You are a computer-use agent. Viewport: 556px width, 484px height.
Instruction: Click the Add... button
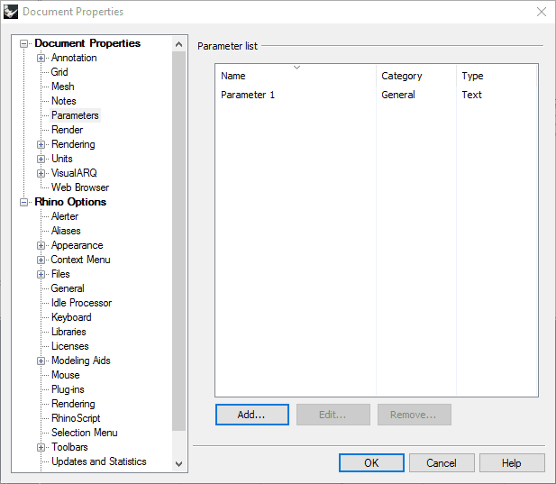click(x=251, y=415)
